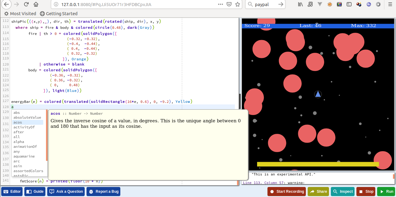The image size is (396, 197).
Task: Open the Firefox Library
Action: [x=300, y=5]
